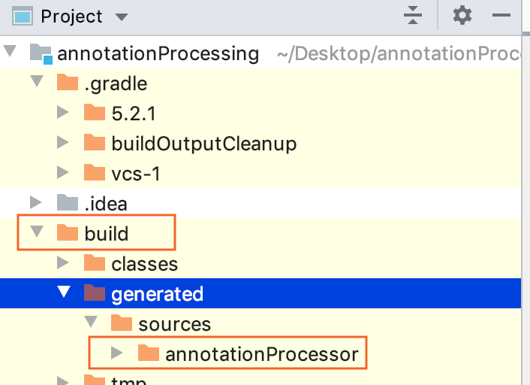Image resolution: width=530 pixels, height=385 pixels.
Task: Expand the .idea folder
Action: (36, 203)
